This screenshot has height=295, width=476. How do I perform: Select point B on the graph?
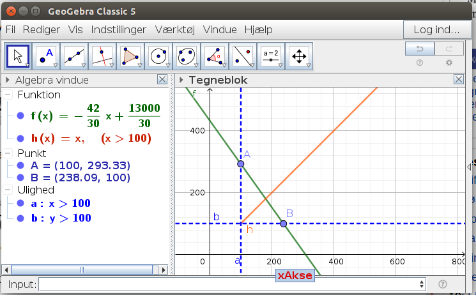(283, 223)
